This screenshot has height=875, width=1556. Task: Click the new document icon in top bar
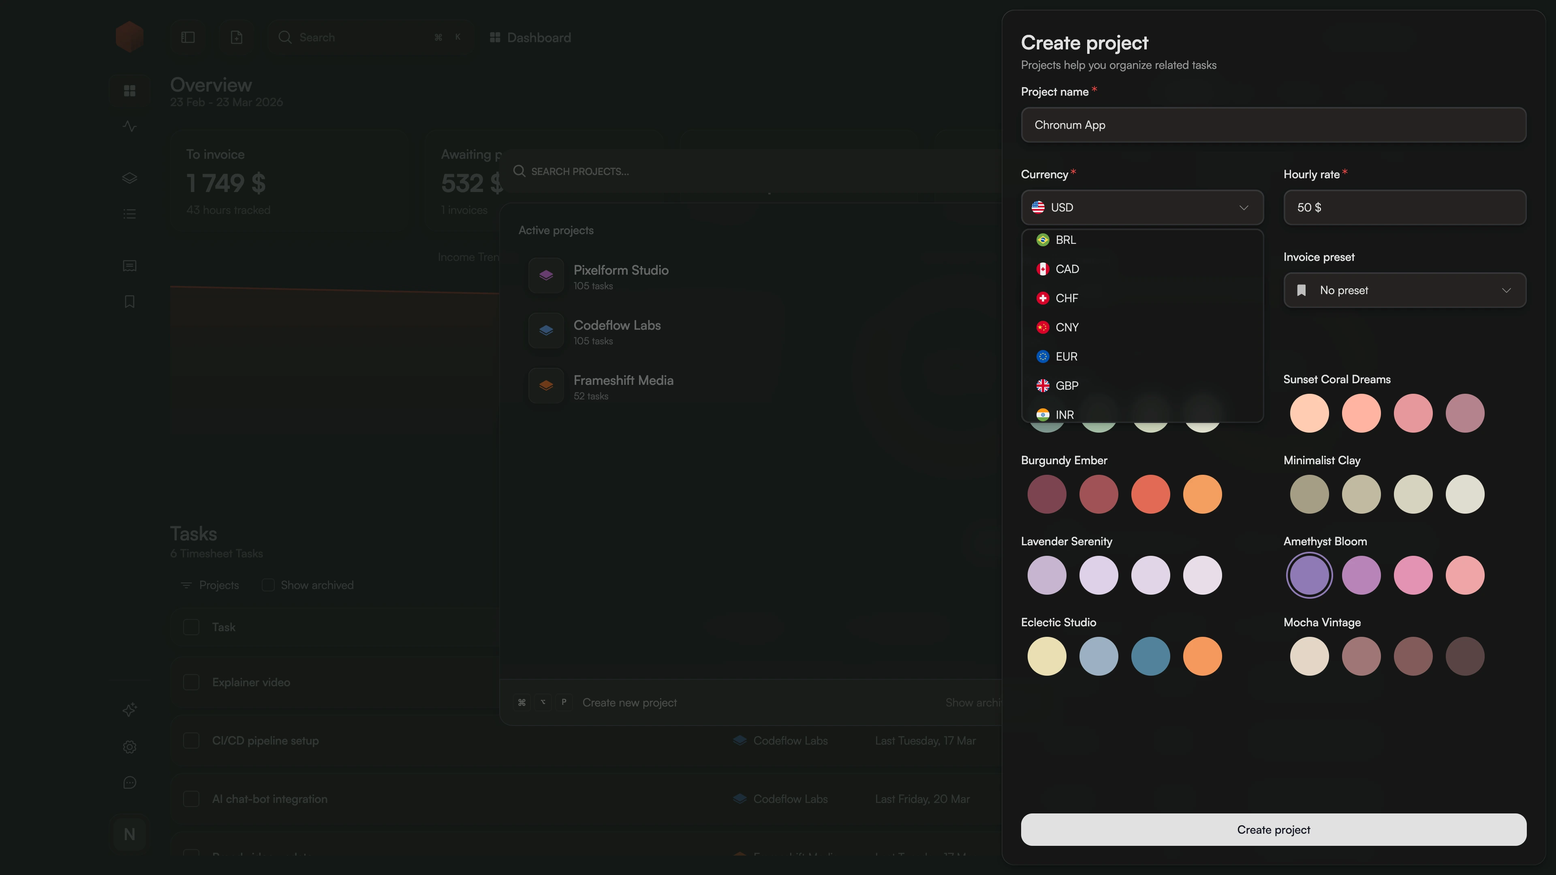[237, 37]
